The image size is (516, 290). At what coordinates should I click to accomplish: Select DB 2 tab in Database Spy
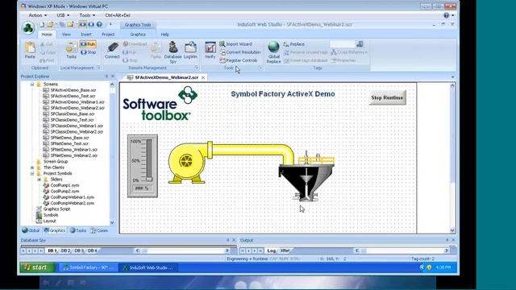65,251
